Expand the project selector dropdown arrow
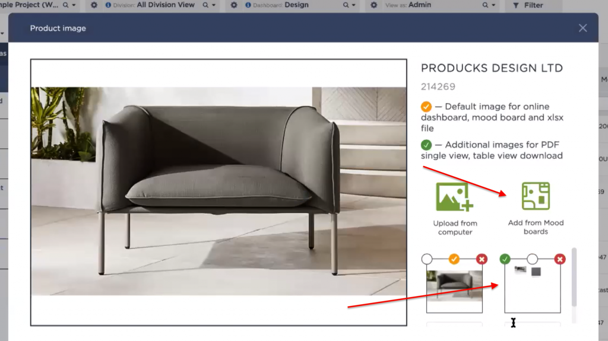Viewport: 608px width, 341px height. point(74,5)
